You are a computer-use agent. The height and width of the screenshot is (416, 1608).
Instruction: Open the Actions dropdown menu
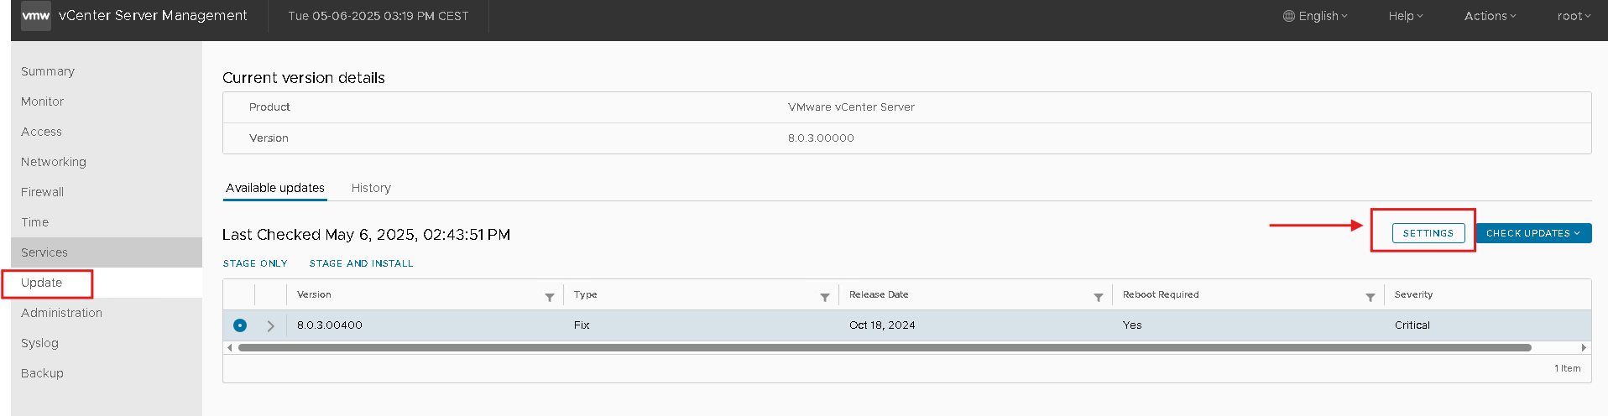(1491, 16)
